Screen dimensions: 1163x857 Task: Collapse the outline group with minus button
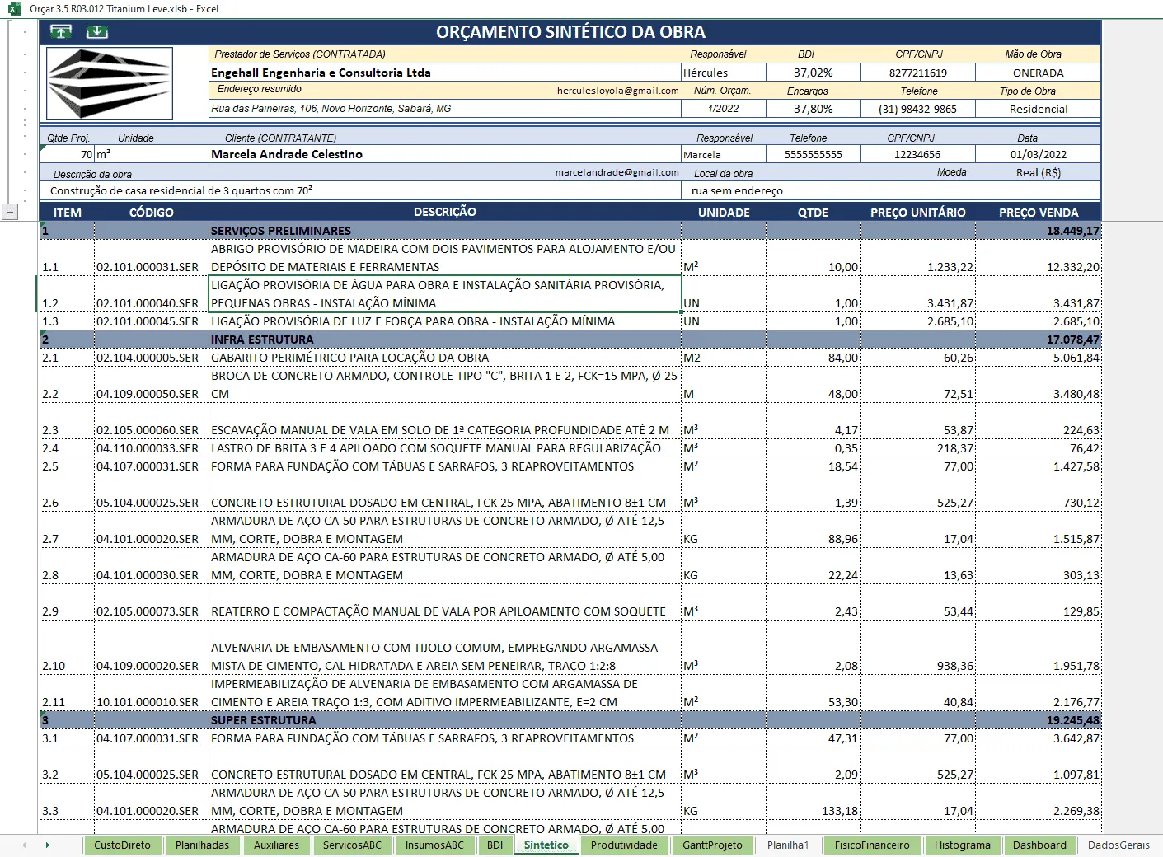pos(10,212)
